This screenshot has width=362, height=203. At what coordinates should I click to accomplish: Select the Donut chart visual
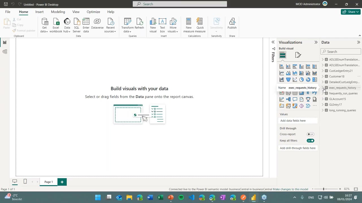click(x=308, y=80)
